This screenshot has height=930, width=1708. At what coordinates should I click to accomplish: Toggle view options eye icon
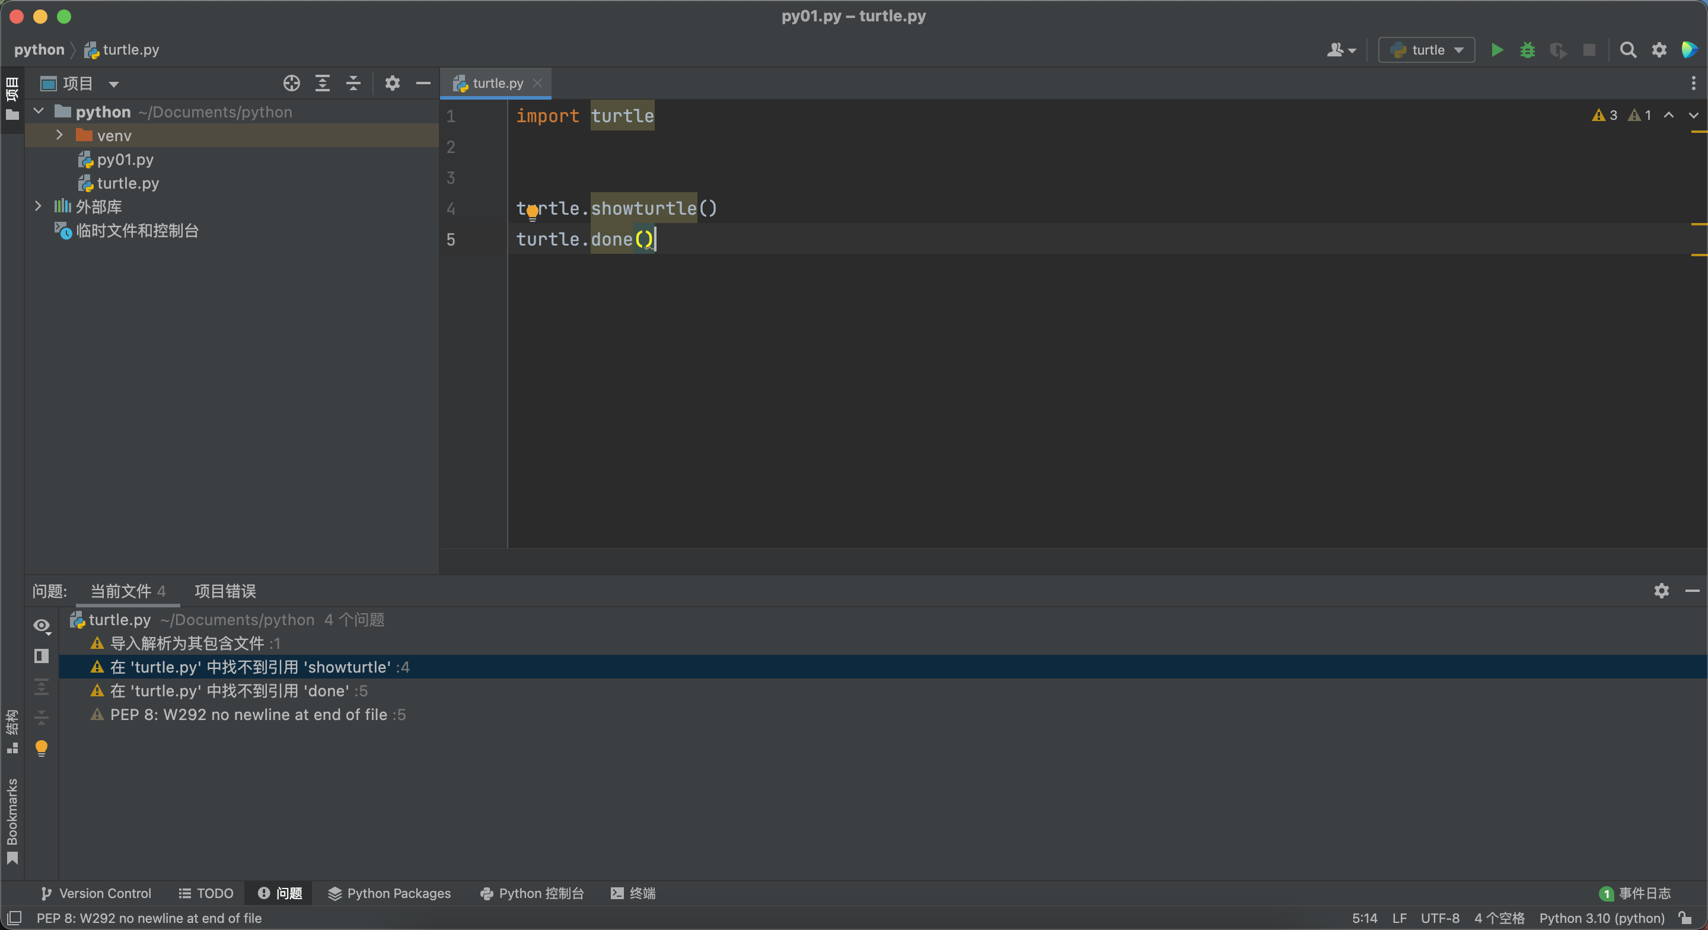[42, 626]
